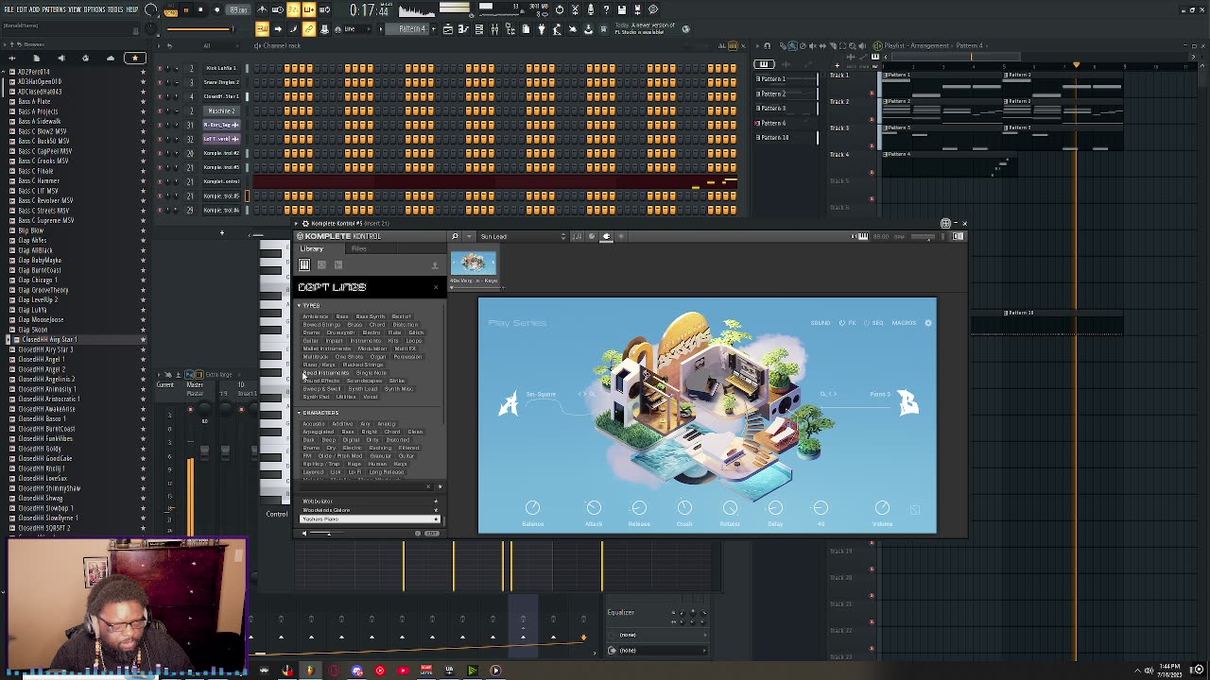Image resolution: width=1210 pixels, height=680 pixels.
Task: Click the favorites star tab in Browser
Action: coord(134,59)
